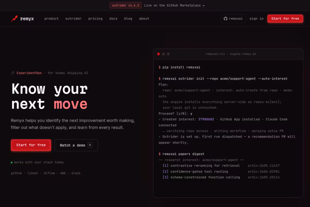The width and height of the screenshot is (310, 207).
Task: Click the 'Watch a demo' button
Action: [76, 145]
